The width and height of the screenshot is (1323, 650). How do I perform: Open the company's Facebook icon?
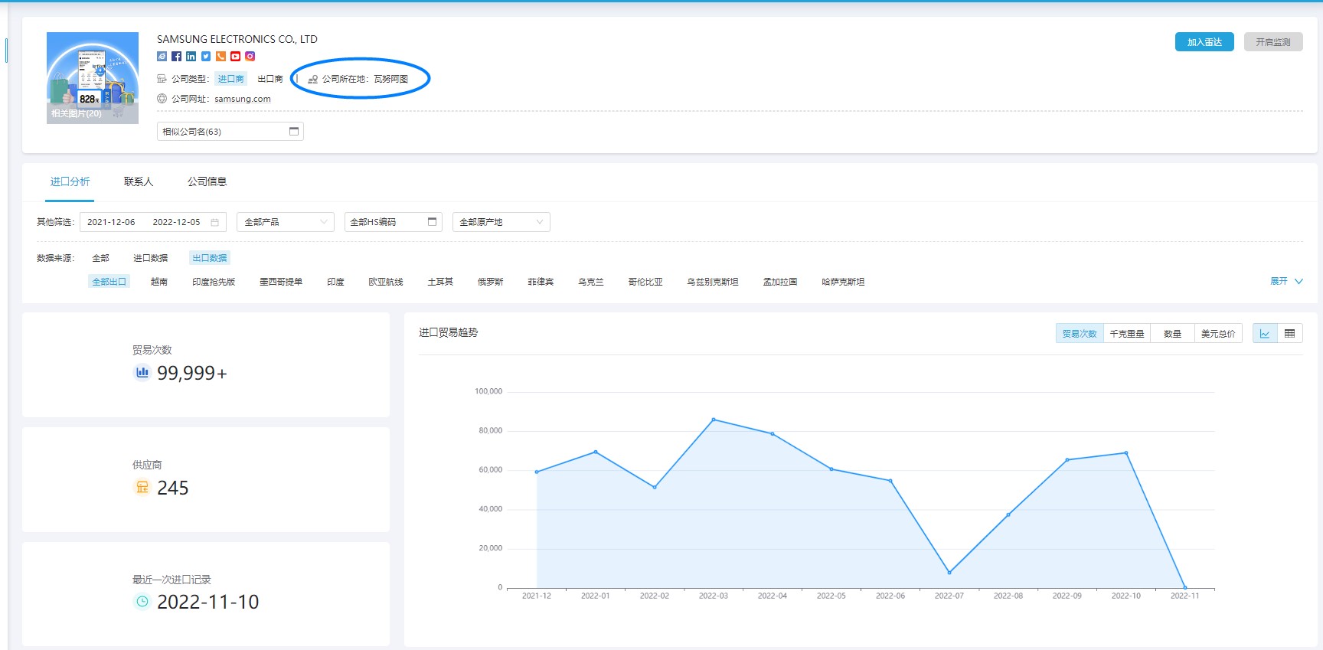pyautogui.click(x=176, y=57)
